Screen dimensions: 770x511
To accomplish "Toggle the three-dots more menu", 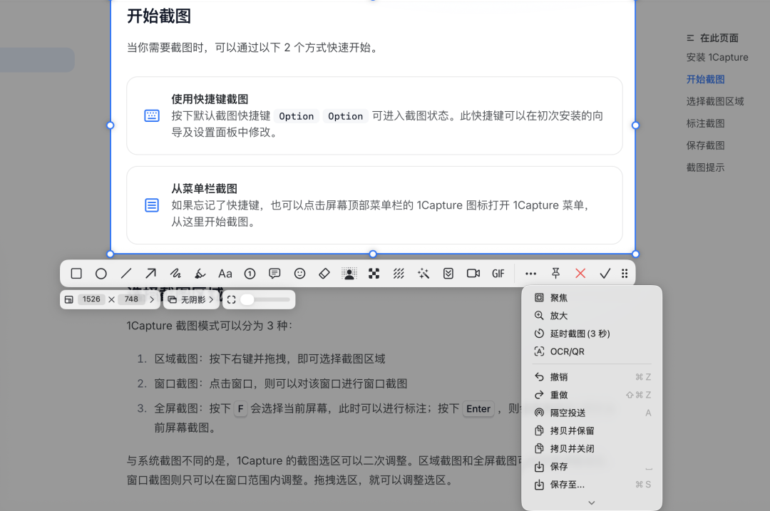I will coord(531,274).
